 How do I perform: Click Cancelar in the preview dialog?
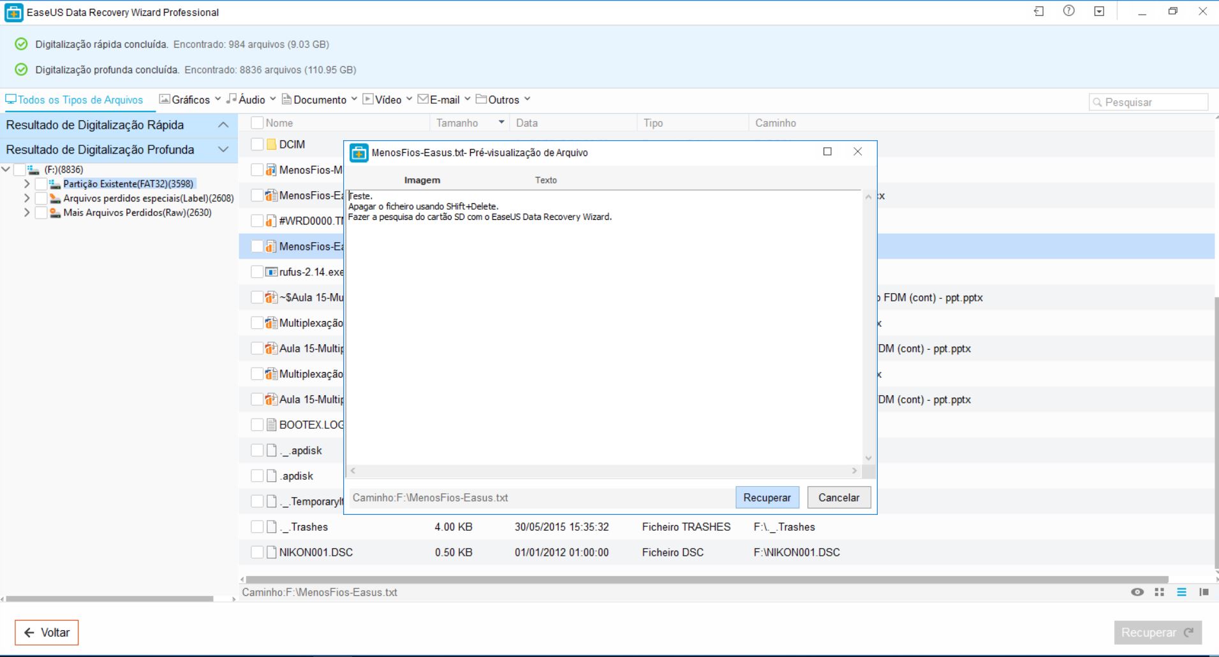pyautogui.click(x=839, y=498)
